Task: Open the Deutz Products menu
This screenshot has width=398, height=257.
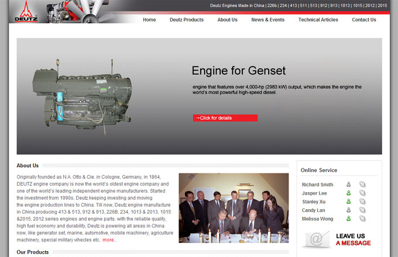Action: (x=187, y=20)
